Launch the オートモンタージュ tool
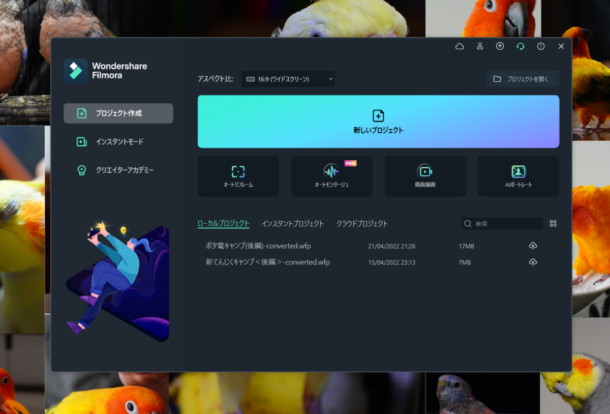This screenshot has height=414, width=610. (x=331, y=176)
